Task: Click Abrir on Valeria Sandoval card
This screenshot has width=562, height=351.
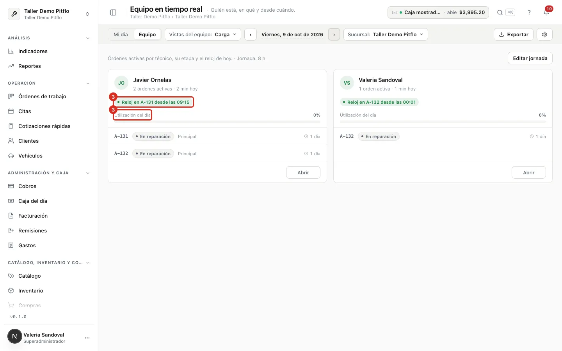Action: [529, 172]
